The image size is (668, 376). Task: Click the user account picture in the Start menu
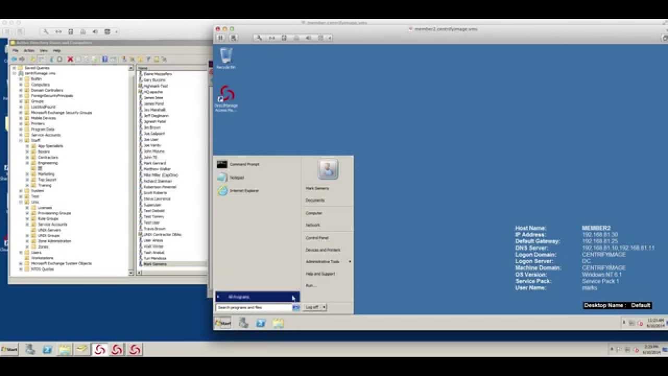[x=328, y=169]
